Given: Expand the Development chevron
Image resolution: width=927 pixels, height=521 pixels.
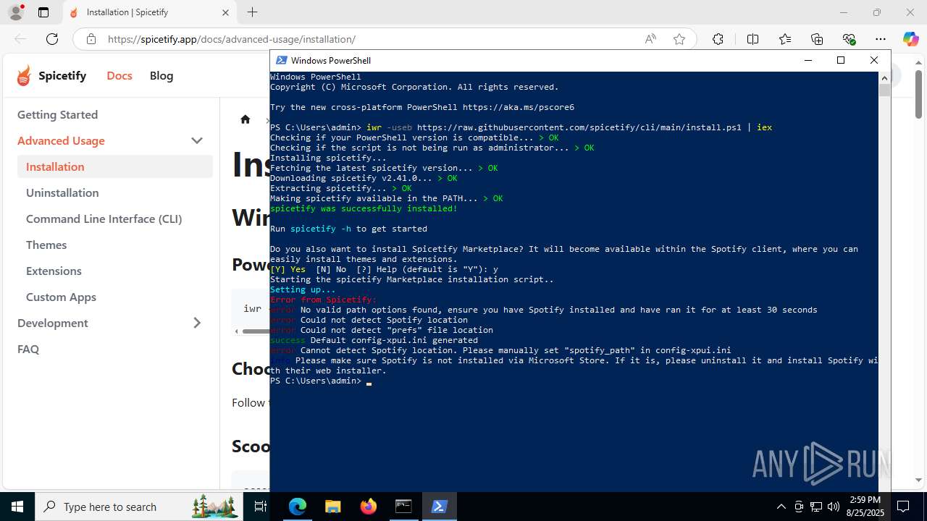Looking at the screenshot, I should click(197, 323).
